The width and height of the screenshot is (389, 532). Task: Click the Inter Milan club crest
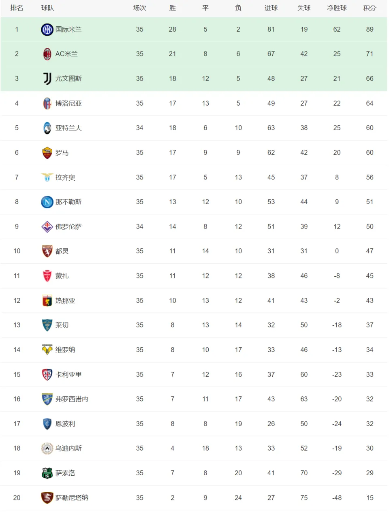coord(47,30)
